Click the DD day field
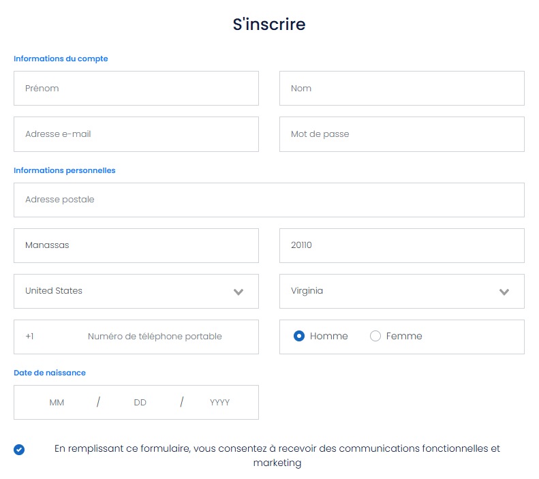Screen dimensions: 539x479 [140, 403]
